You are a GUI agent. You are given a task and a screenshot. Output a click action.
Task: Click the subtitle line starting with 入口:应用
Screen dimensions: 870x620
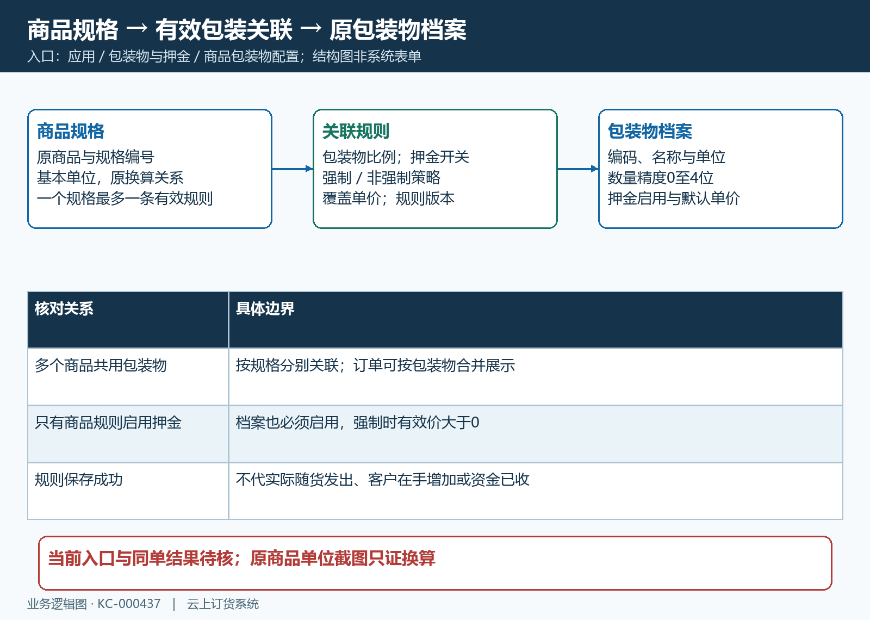pyautogui.click(x=225, y=57)
